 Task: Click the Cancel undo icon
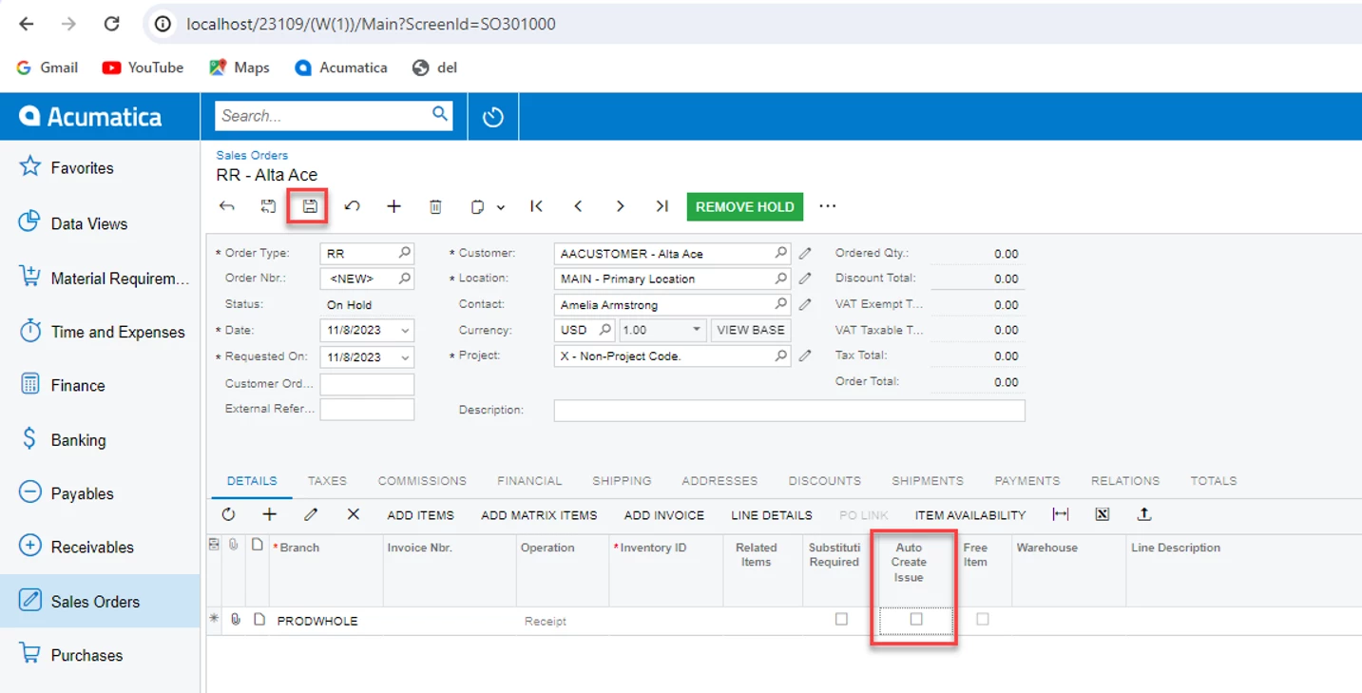[352, 206]
